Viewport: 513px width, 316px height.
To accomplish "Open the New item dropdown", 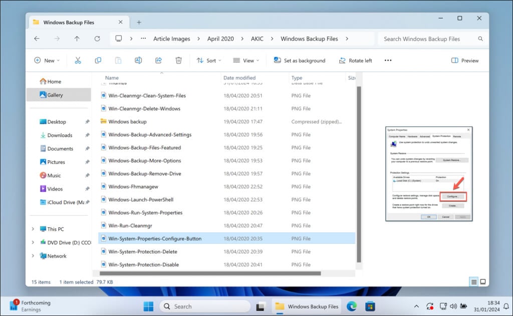I will [47, 61].
